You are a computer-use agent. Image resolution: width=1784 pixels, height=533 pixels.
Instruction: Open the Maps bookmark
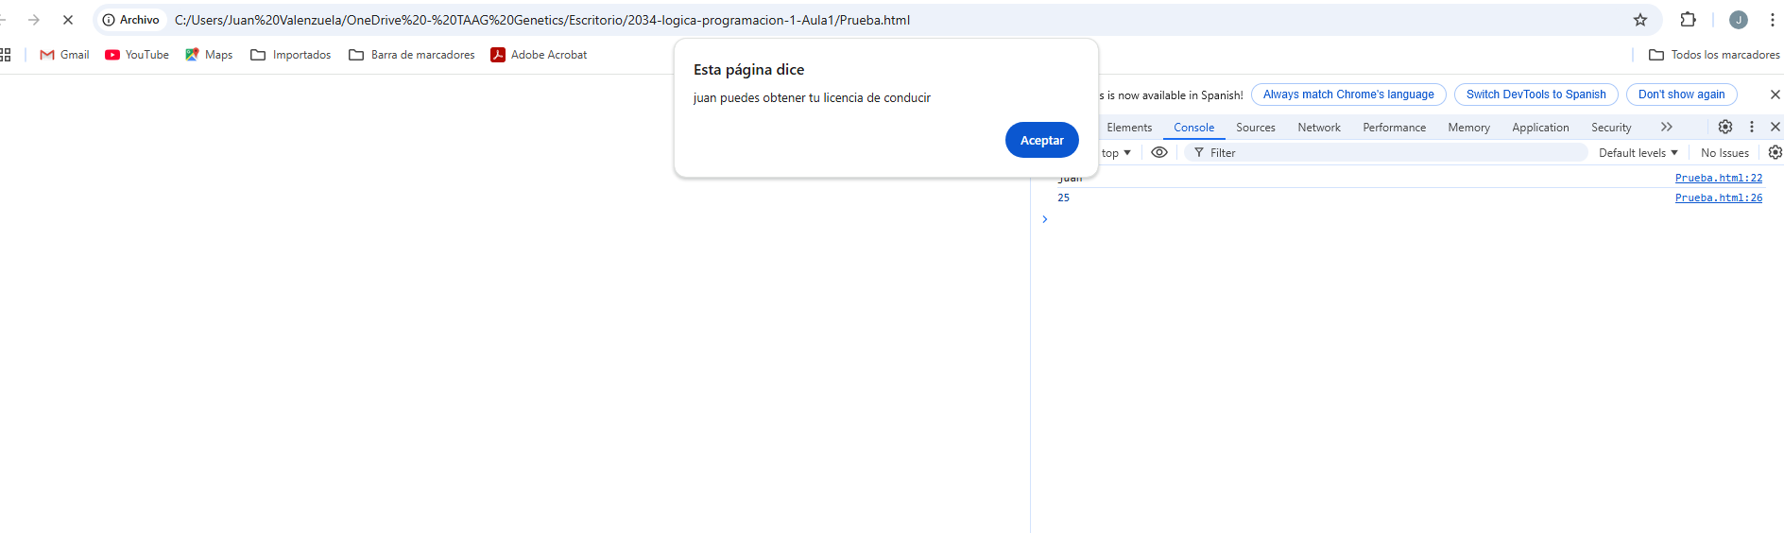coord(209,55)
